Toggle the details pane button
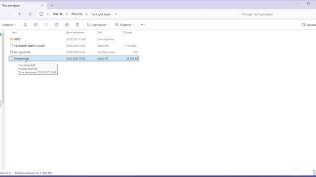 [x=309, y=25]
